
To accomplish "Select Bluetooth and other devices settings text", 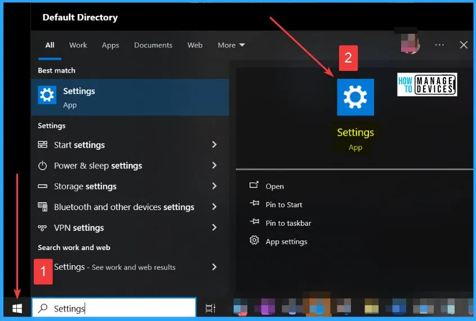I will 124,207.
